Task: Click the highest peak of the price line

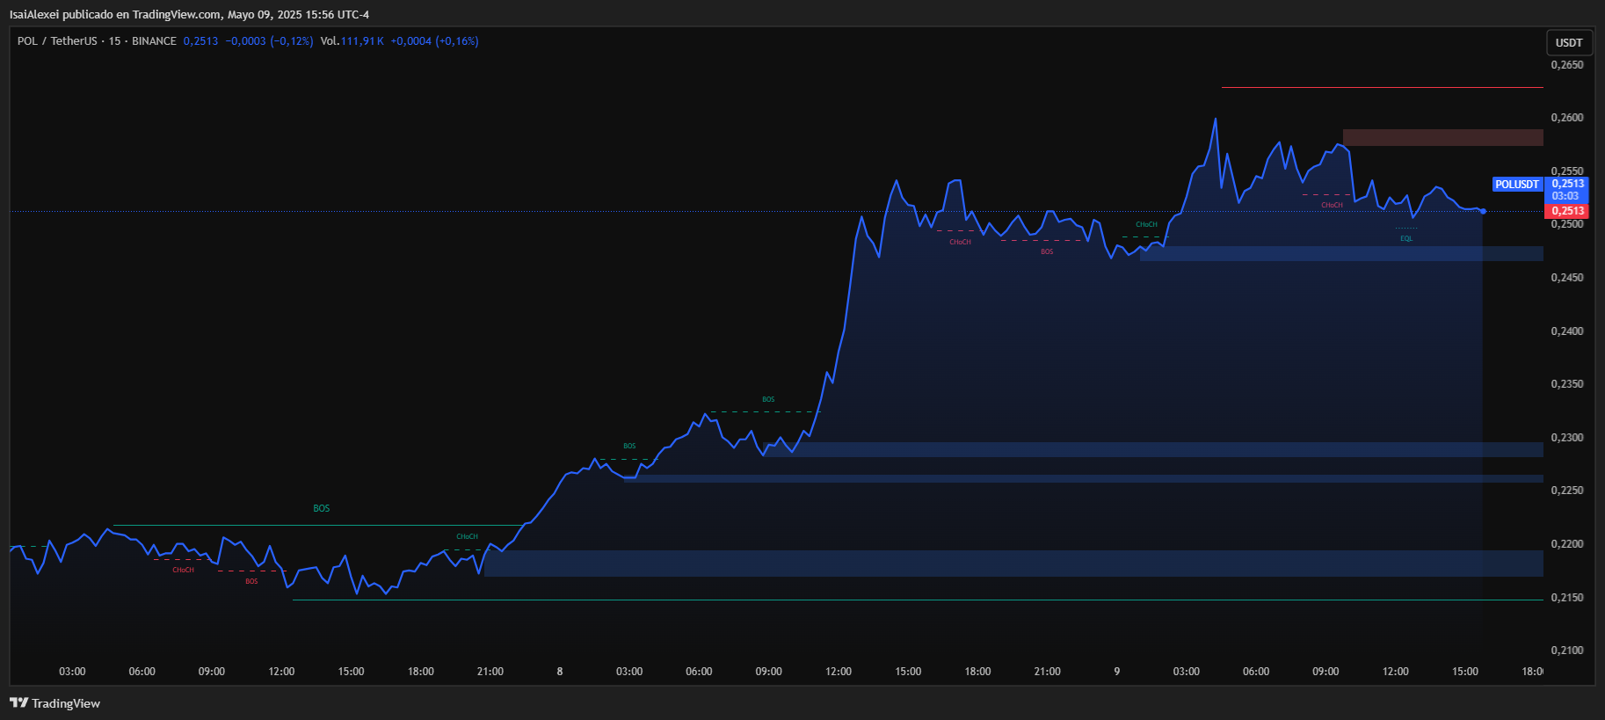Action: [x=1216, y=119]
